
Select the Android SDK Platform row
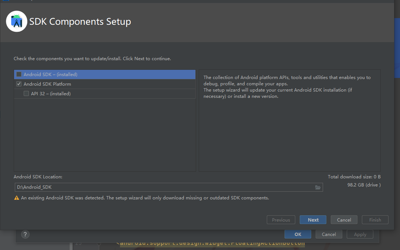105,84
